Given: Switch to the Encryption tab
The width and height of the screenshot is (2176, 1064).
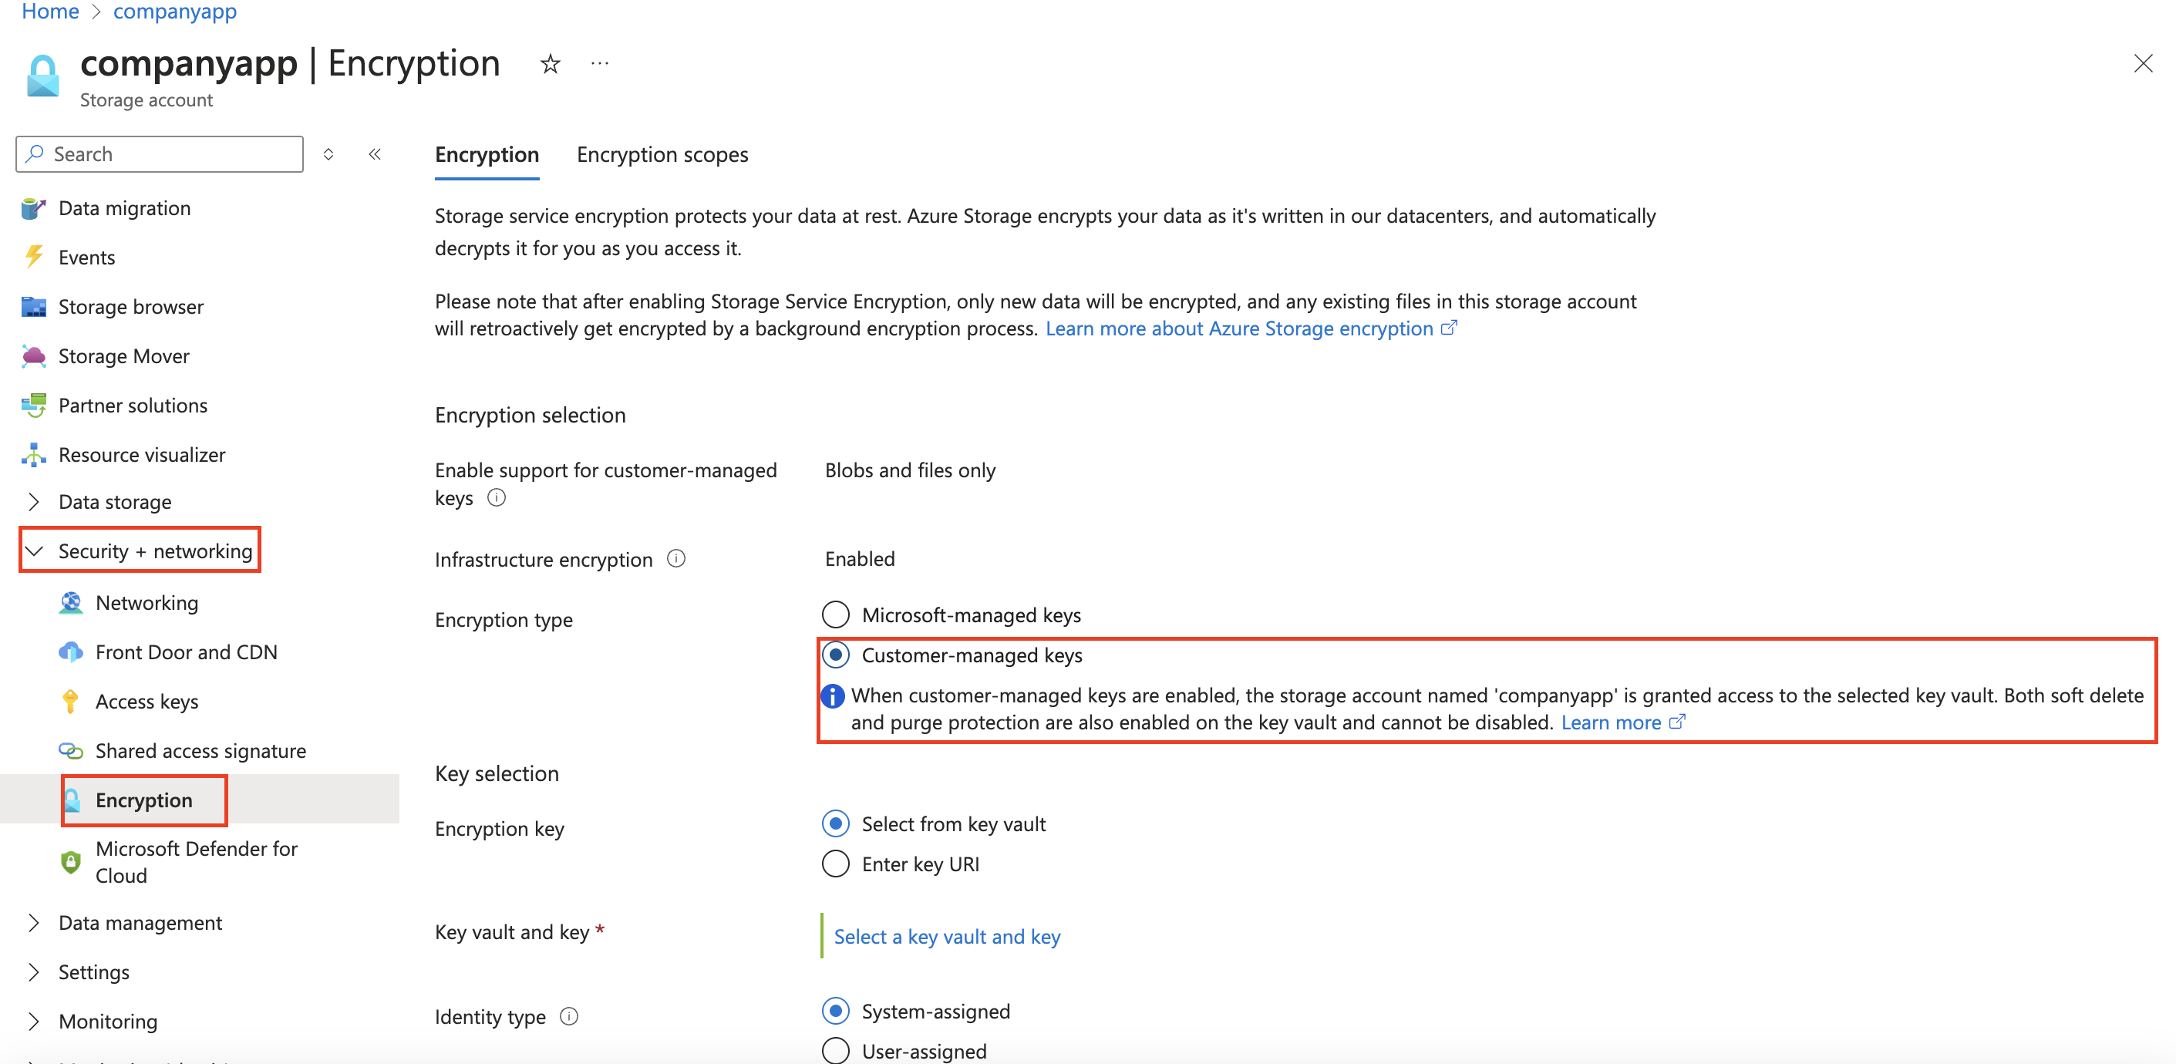Looking at the screenshot, I should (x=487, y=154).
